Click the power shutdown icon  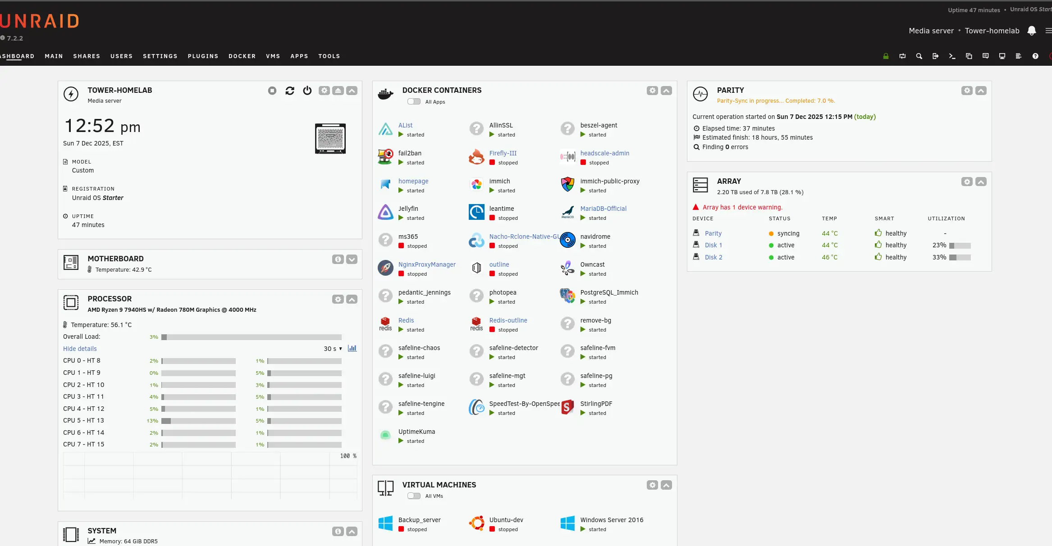click(x=307, y=91)
